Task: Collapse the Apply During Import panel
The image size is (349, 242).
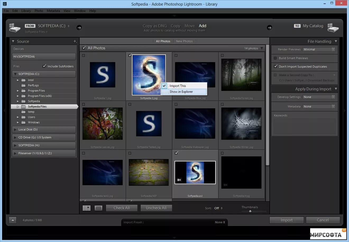Action: click(x=336, y=89)
